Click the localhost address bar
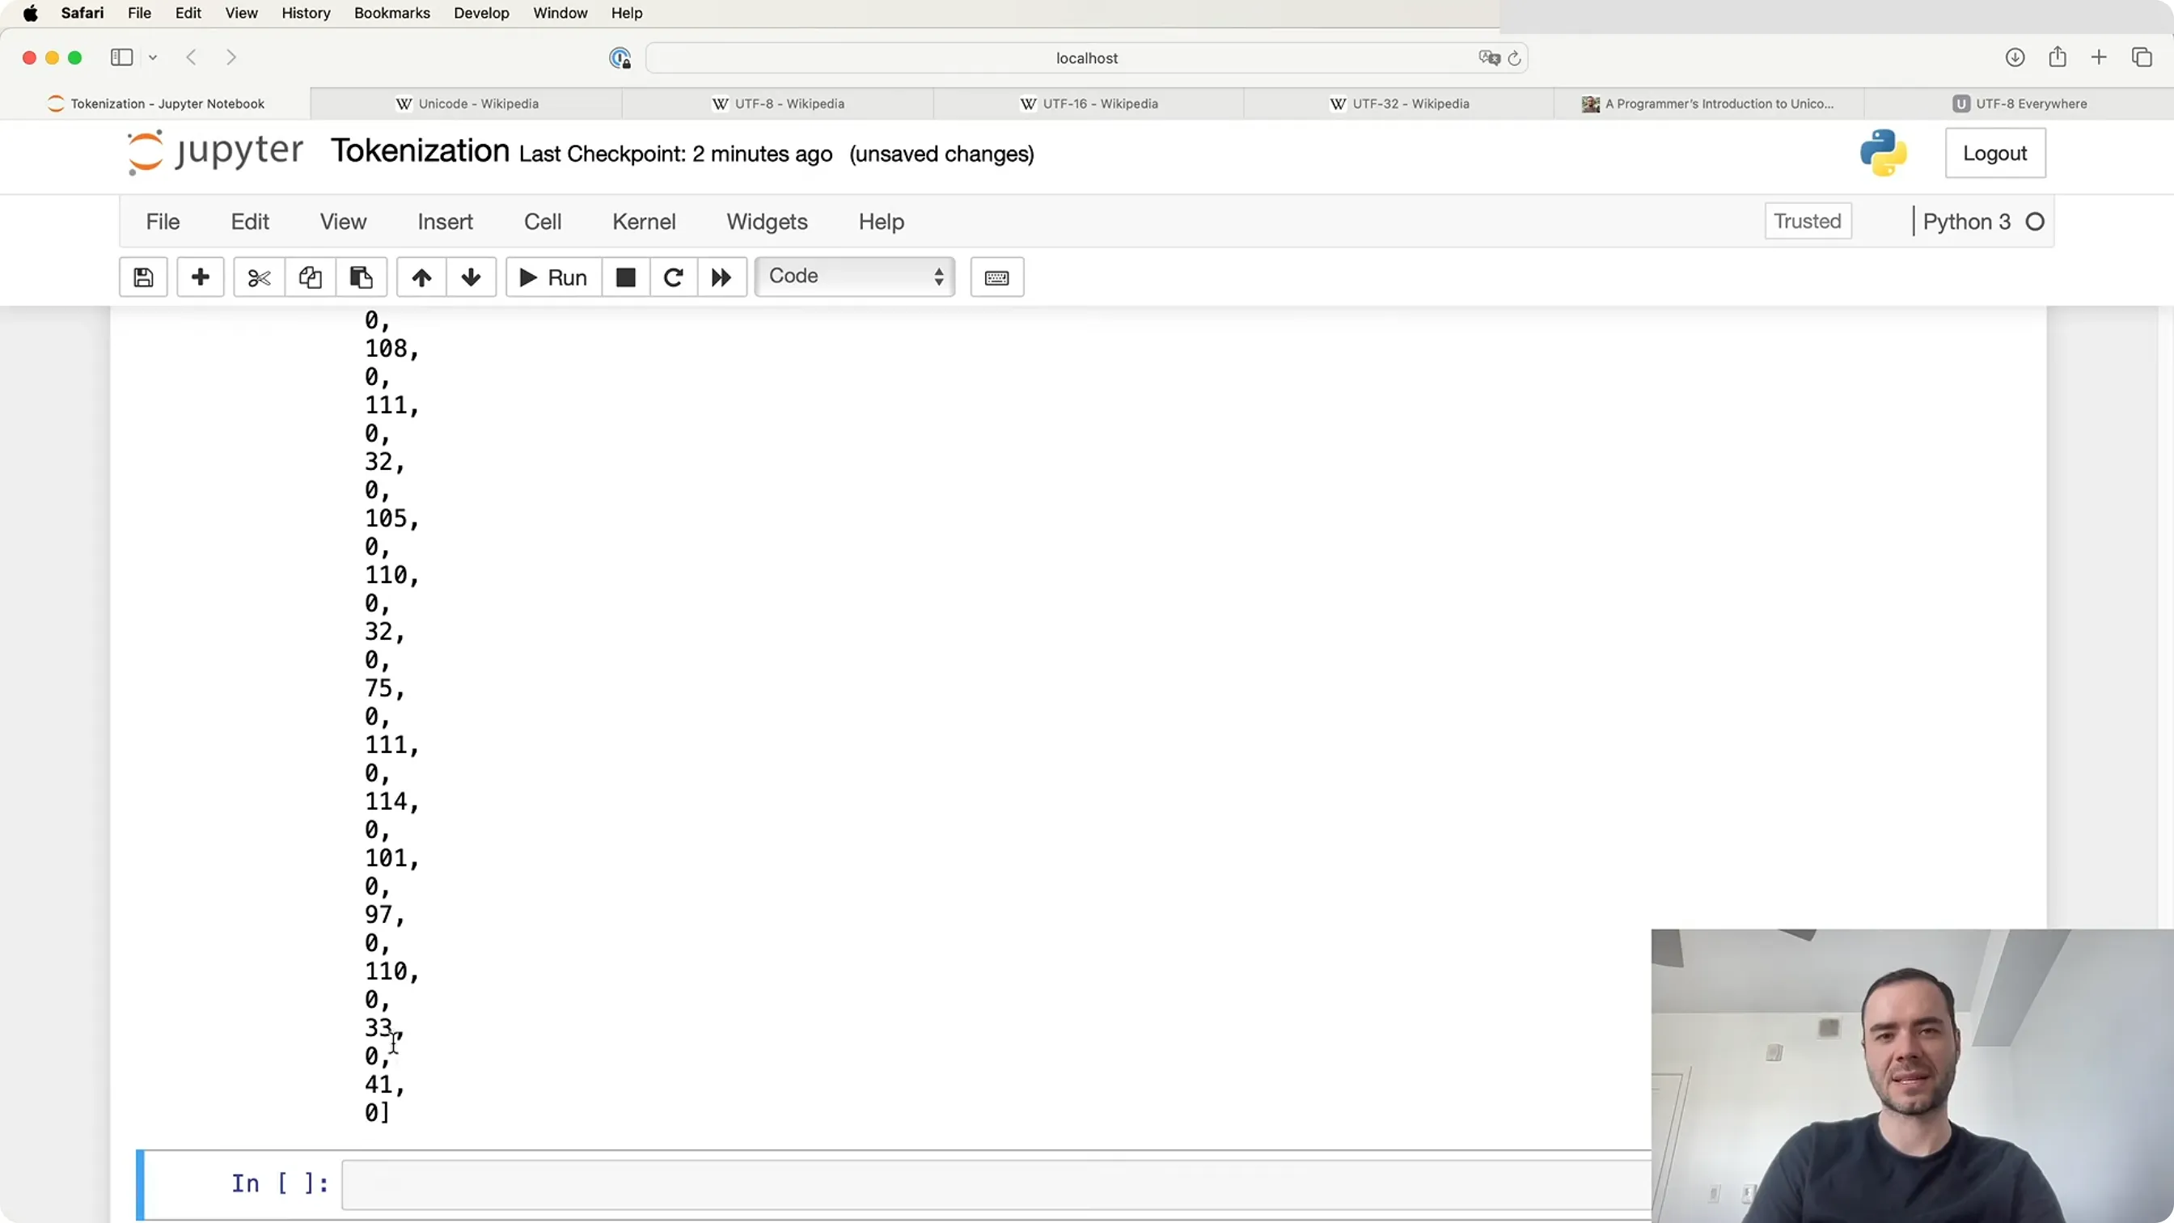The image size is (2174, 1223). click(1087, 57)
